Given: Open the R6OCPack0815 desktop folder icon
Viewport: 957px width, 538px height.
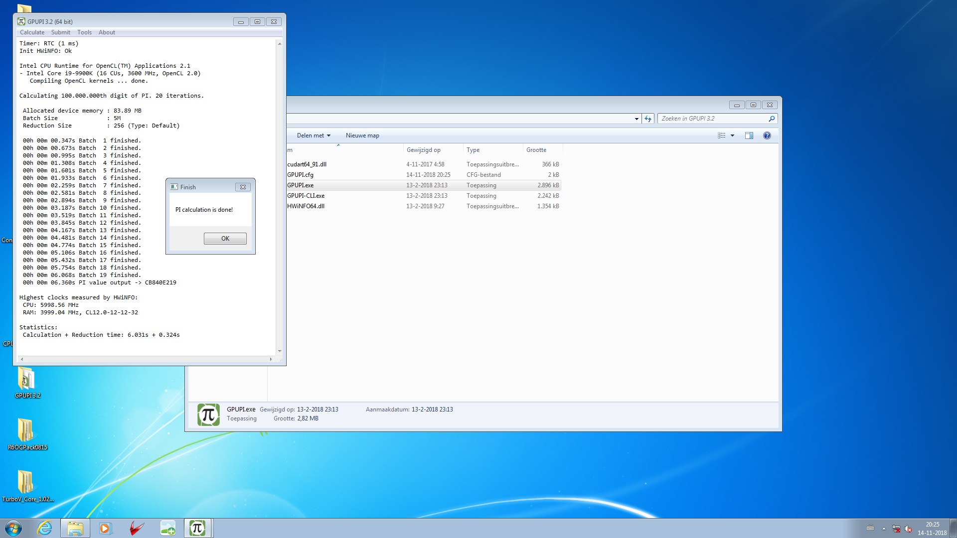Looking at the screenshot, I should pyautogui.click(x=27, y=434).
